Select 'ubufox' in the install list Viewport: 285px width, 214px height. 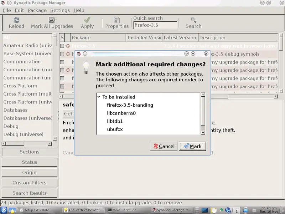(x=115, y=129)
